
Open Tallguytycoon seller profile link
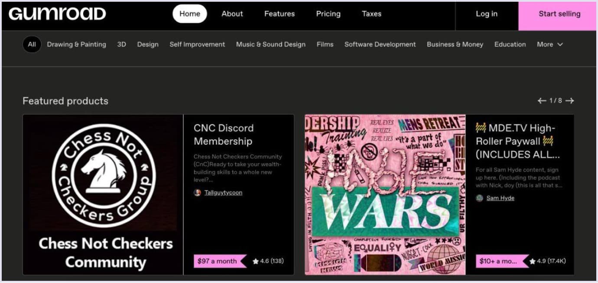[223, 193]
